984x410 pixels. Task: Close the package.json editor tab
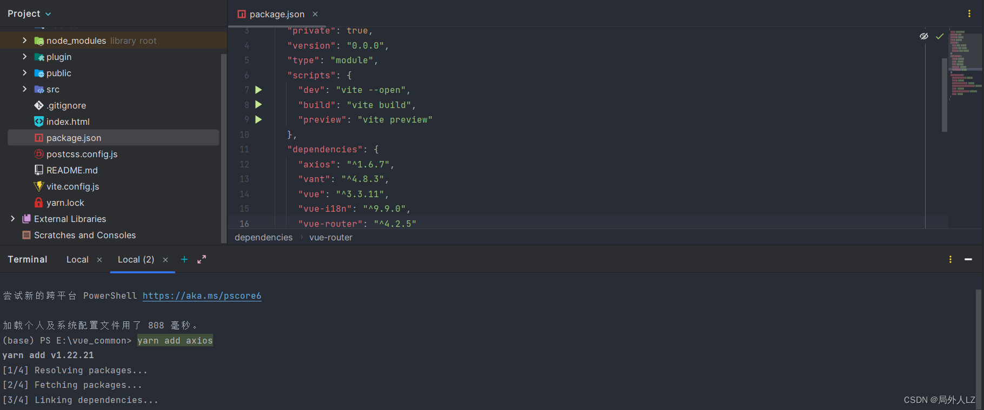[315, 14]
